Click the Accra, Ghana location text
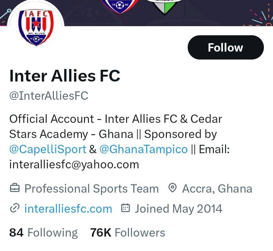 coord(217,188)
